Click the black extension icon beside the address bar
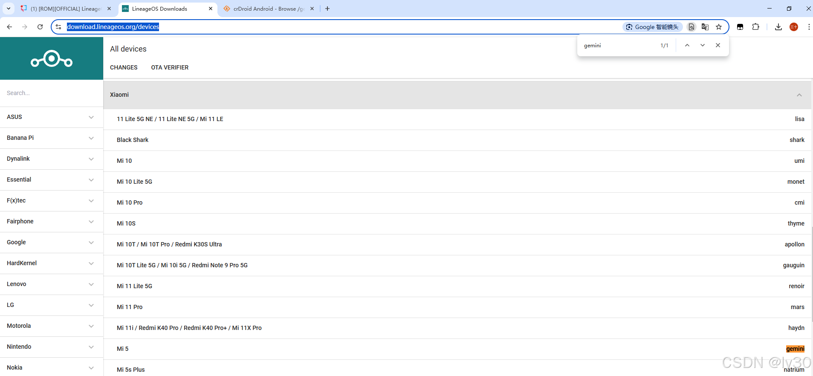The width and height of the screenshot is (813, 376). click(740, 27)
